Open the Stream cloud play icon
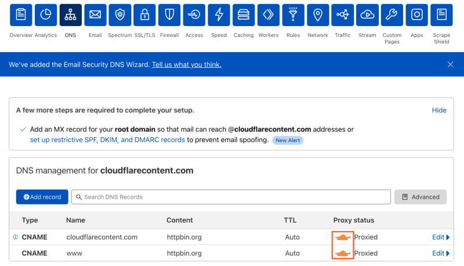 click(367, 15)
